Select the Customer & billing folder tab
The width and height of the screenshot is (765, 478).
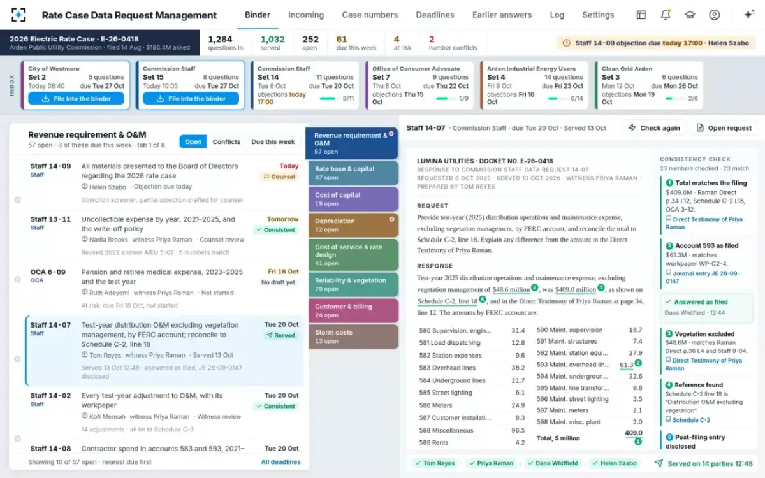tap(353, 310)
